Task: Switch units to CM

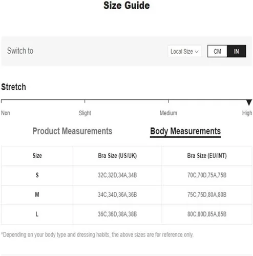Action: [217, 51]
